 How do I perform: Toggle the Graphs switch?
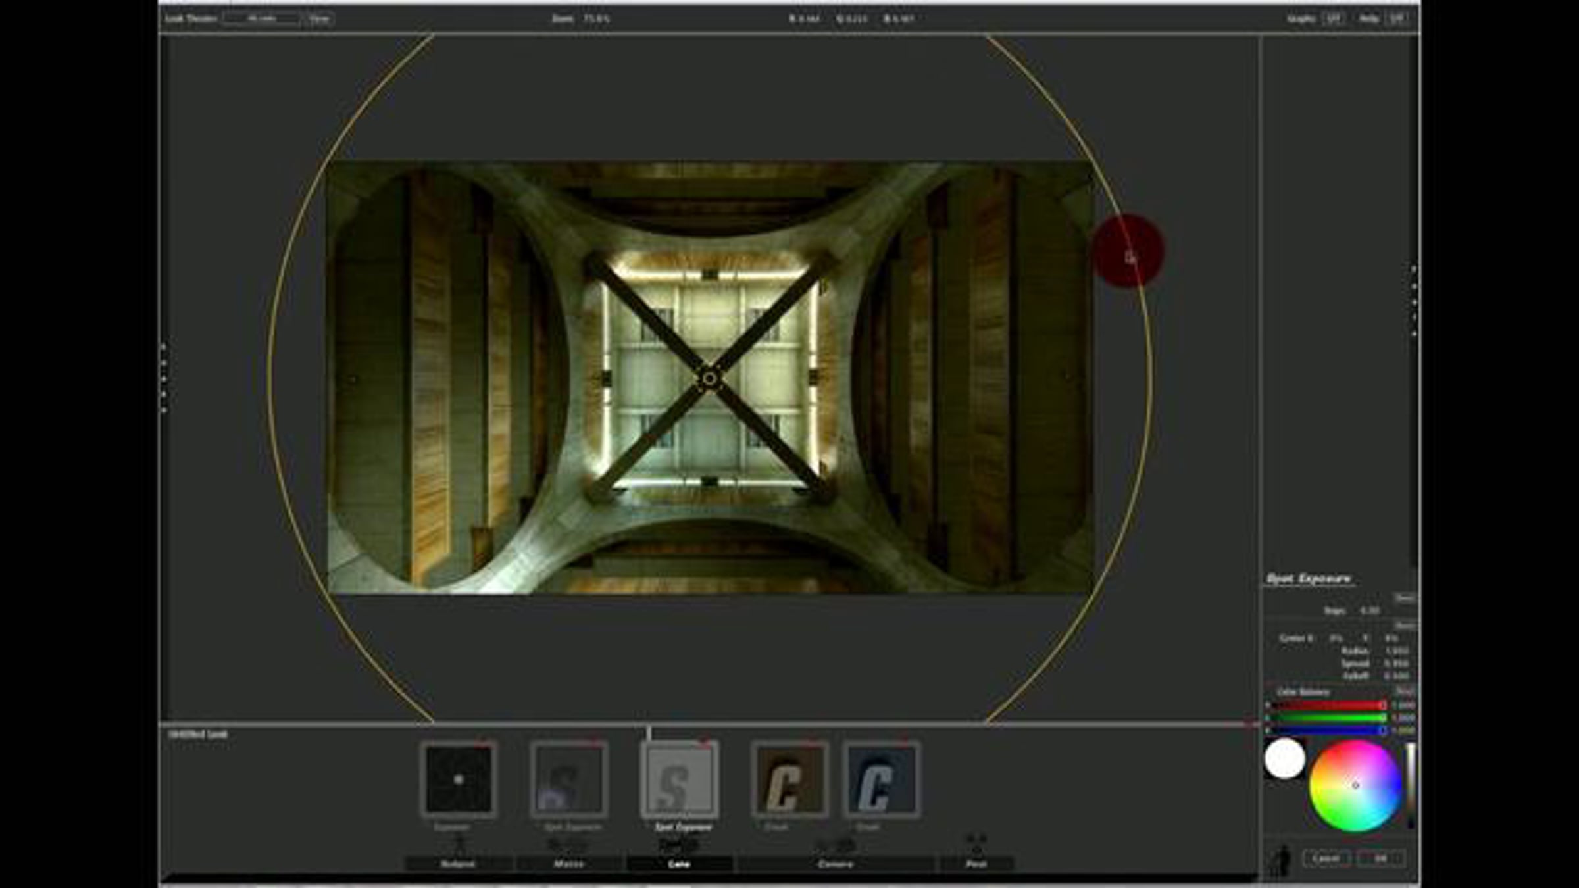click(x=1333, y=18)
